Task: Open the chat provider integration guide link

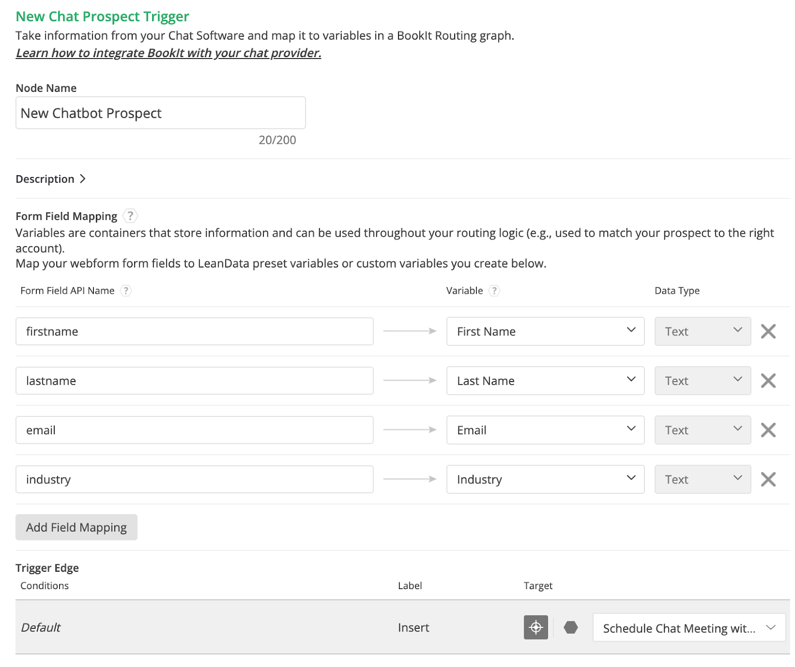Action: [x=168, y=53]
